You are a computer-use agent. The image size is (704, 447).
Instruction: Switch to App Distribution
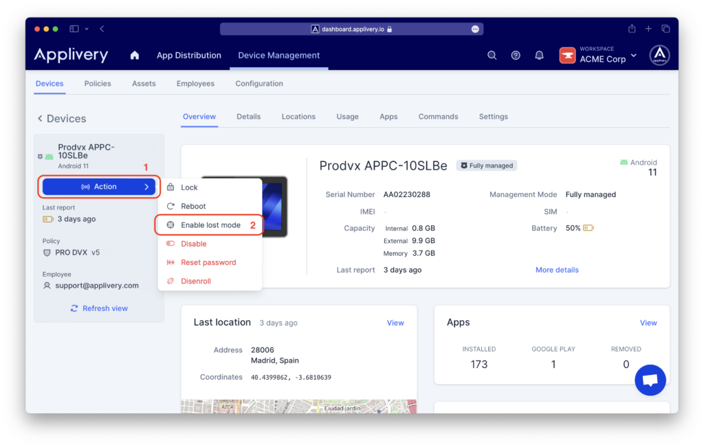188,55
